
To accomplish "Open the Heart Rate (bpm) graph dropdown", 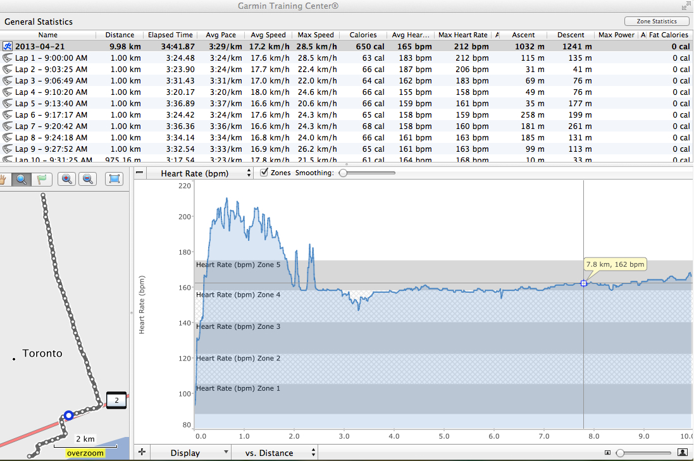I will pyautogui.click(x=200, y=173).
